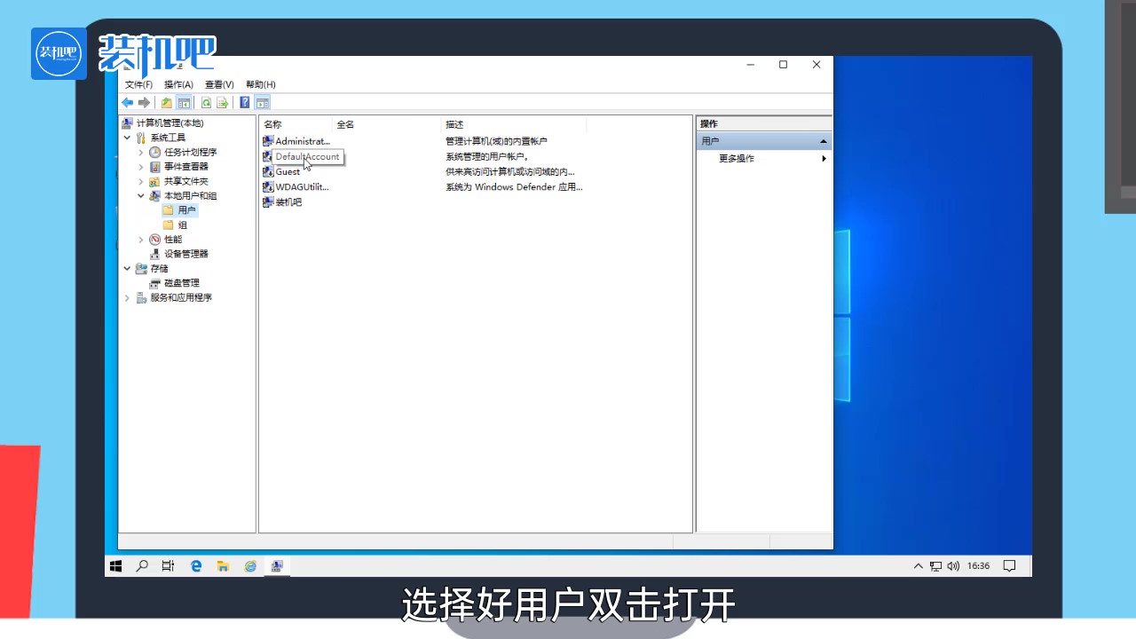Click the forward navigation arrow in the toolbar
Viewport: 1136px width, 639px height.
pos(144,102)
